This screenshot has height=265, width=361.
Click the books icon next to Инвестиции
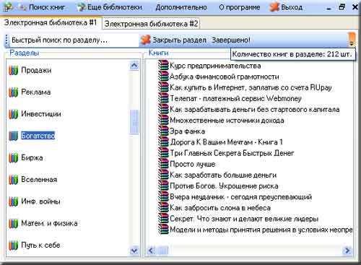14,114
